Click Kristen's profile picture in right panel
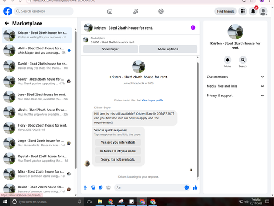The height and width of the screenshot is (206, 274). coord(235,32)
